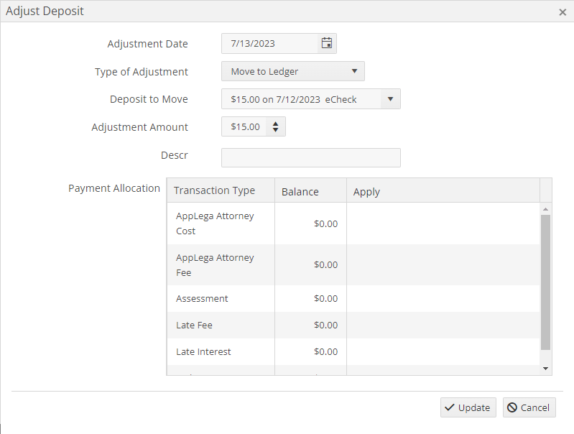The height and width of the screenshot is (434, 574).
Task: Select the AppLega Attorney Fee row
Action: 353,265
